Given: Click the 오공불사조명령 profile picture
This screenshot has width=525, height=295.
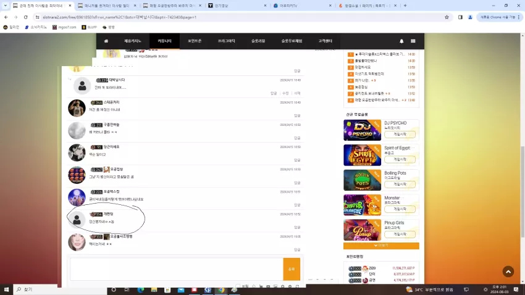Looking at the screenshot, I should coord(77,242).
